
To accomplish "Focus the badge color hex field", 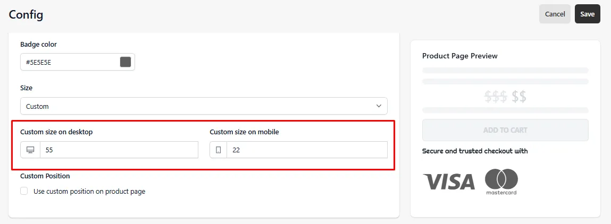I will [x=78, y=62].
